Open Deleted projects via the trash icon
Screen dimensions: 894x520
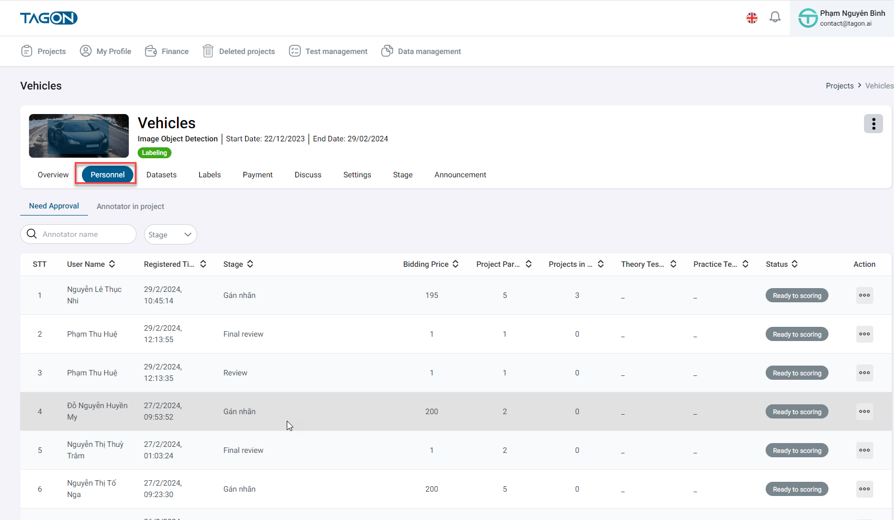click(208, 51)
